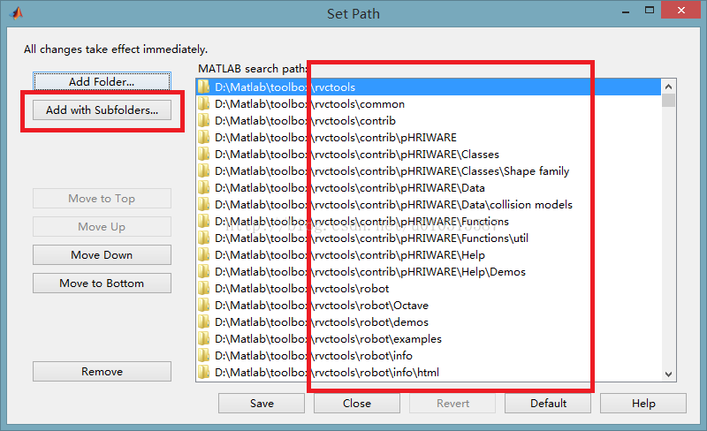This screenshot has width=707, height=431.
Task: Select the robot\info\html path entry
Action: (x=429, y=373)
